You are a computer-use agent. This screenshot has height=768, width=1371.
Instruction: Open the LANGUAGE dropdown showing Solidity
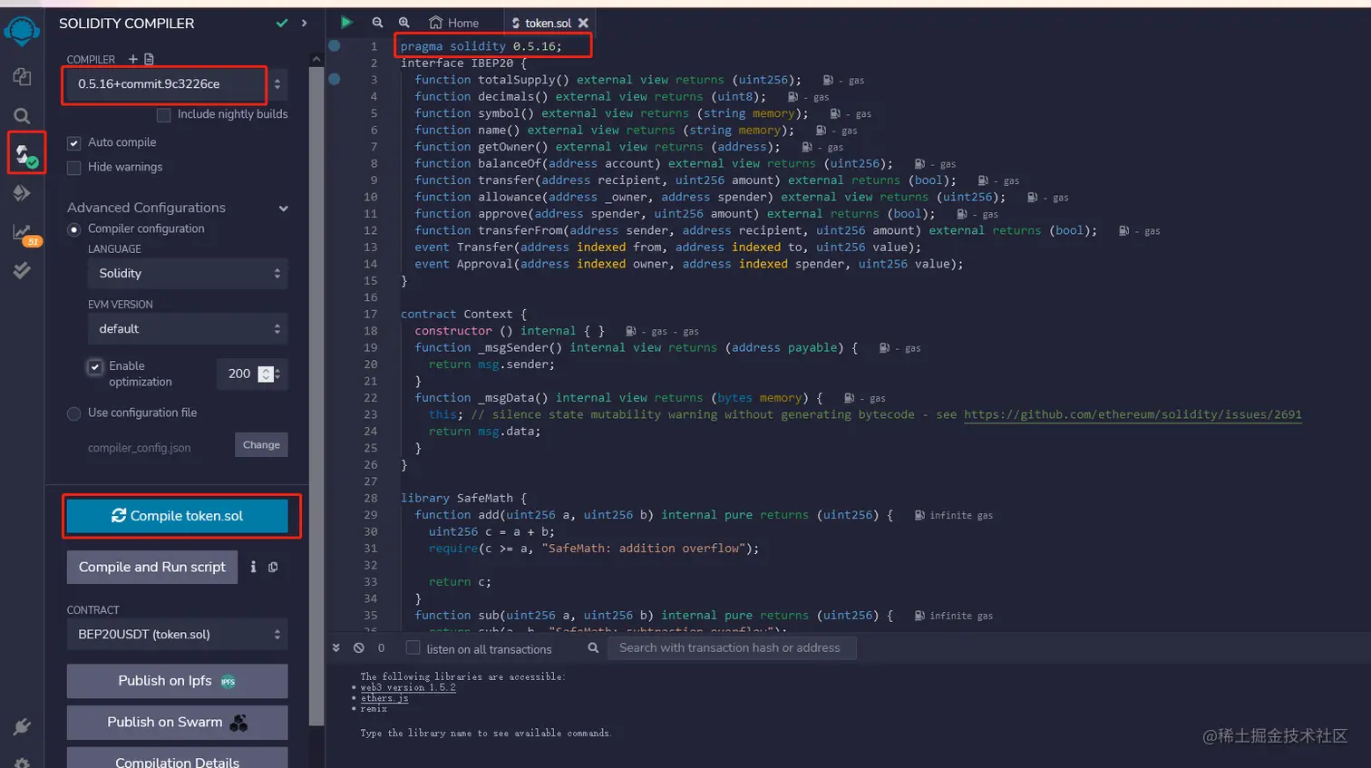[x=188, y=273]
